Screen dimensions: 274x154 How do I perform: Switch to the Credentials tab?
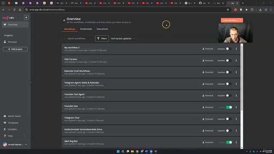86,29
